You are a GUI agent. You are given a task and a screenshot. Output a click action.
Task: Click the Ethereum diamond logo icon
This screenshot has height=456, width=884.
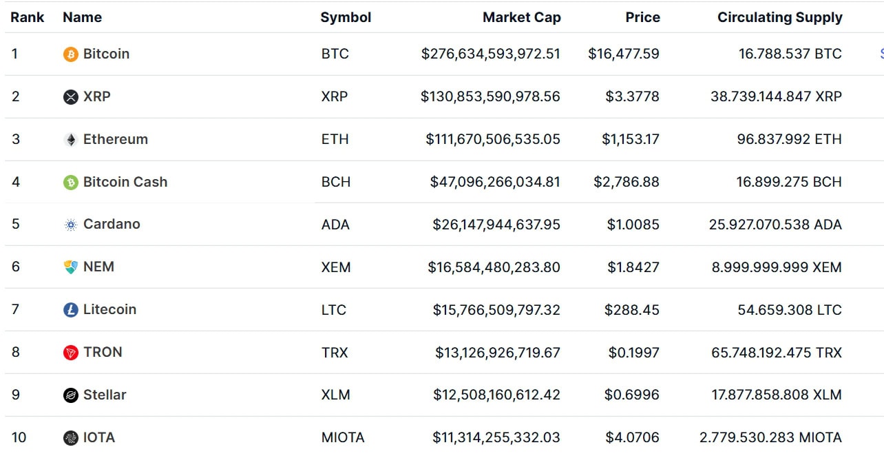click(x=71, y=140)
